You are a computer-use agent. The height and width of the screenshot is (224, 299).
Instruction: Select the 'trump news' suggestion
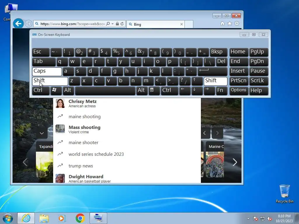coord(127,166)
